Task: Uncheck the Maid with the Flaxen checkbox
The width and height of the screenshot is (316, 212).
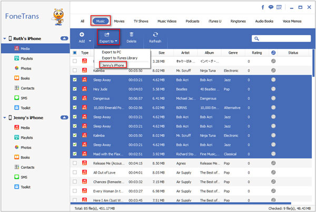Action: click(75, 154)
